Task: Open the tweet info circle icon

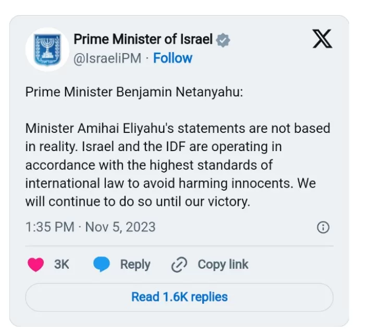Action: [x=323, y=227]
